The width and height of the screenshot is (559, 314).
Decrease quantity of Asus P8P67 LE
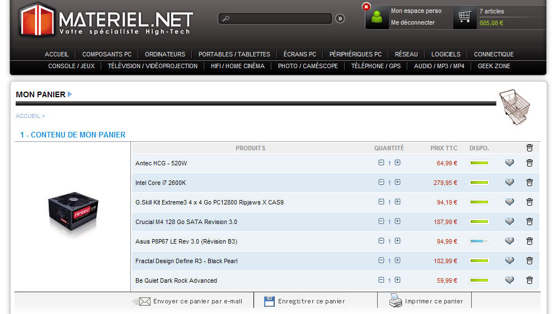coord(381,241)
